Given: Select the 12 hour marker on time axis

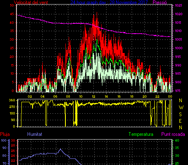Looking at the screenshot, I should click(x=93, y=96).
